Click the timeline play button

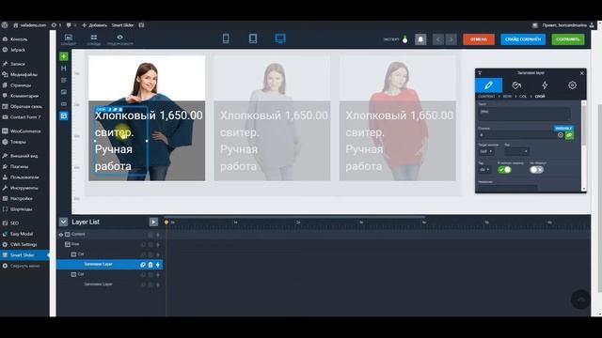(153, 222)
